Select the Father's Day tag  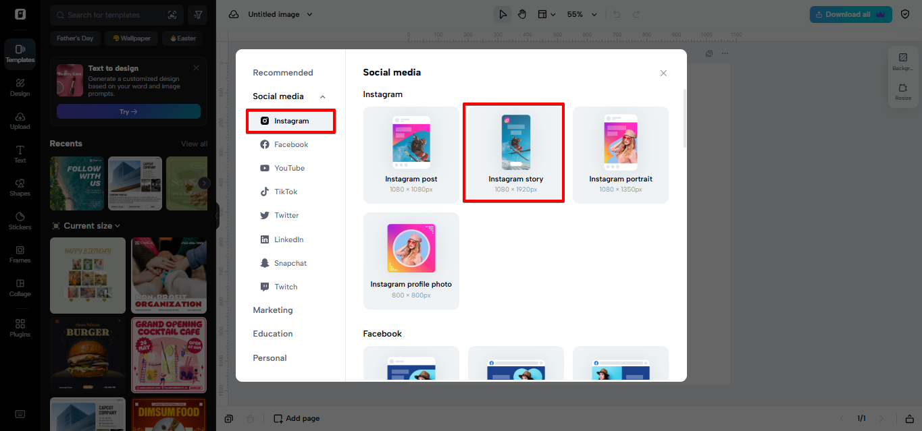(x=75, y=38)
